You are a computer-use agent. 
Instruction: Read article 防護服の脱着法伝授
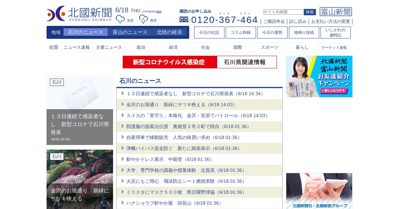pyautogui.click(x=189, y=127)
